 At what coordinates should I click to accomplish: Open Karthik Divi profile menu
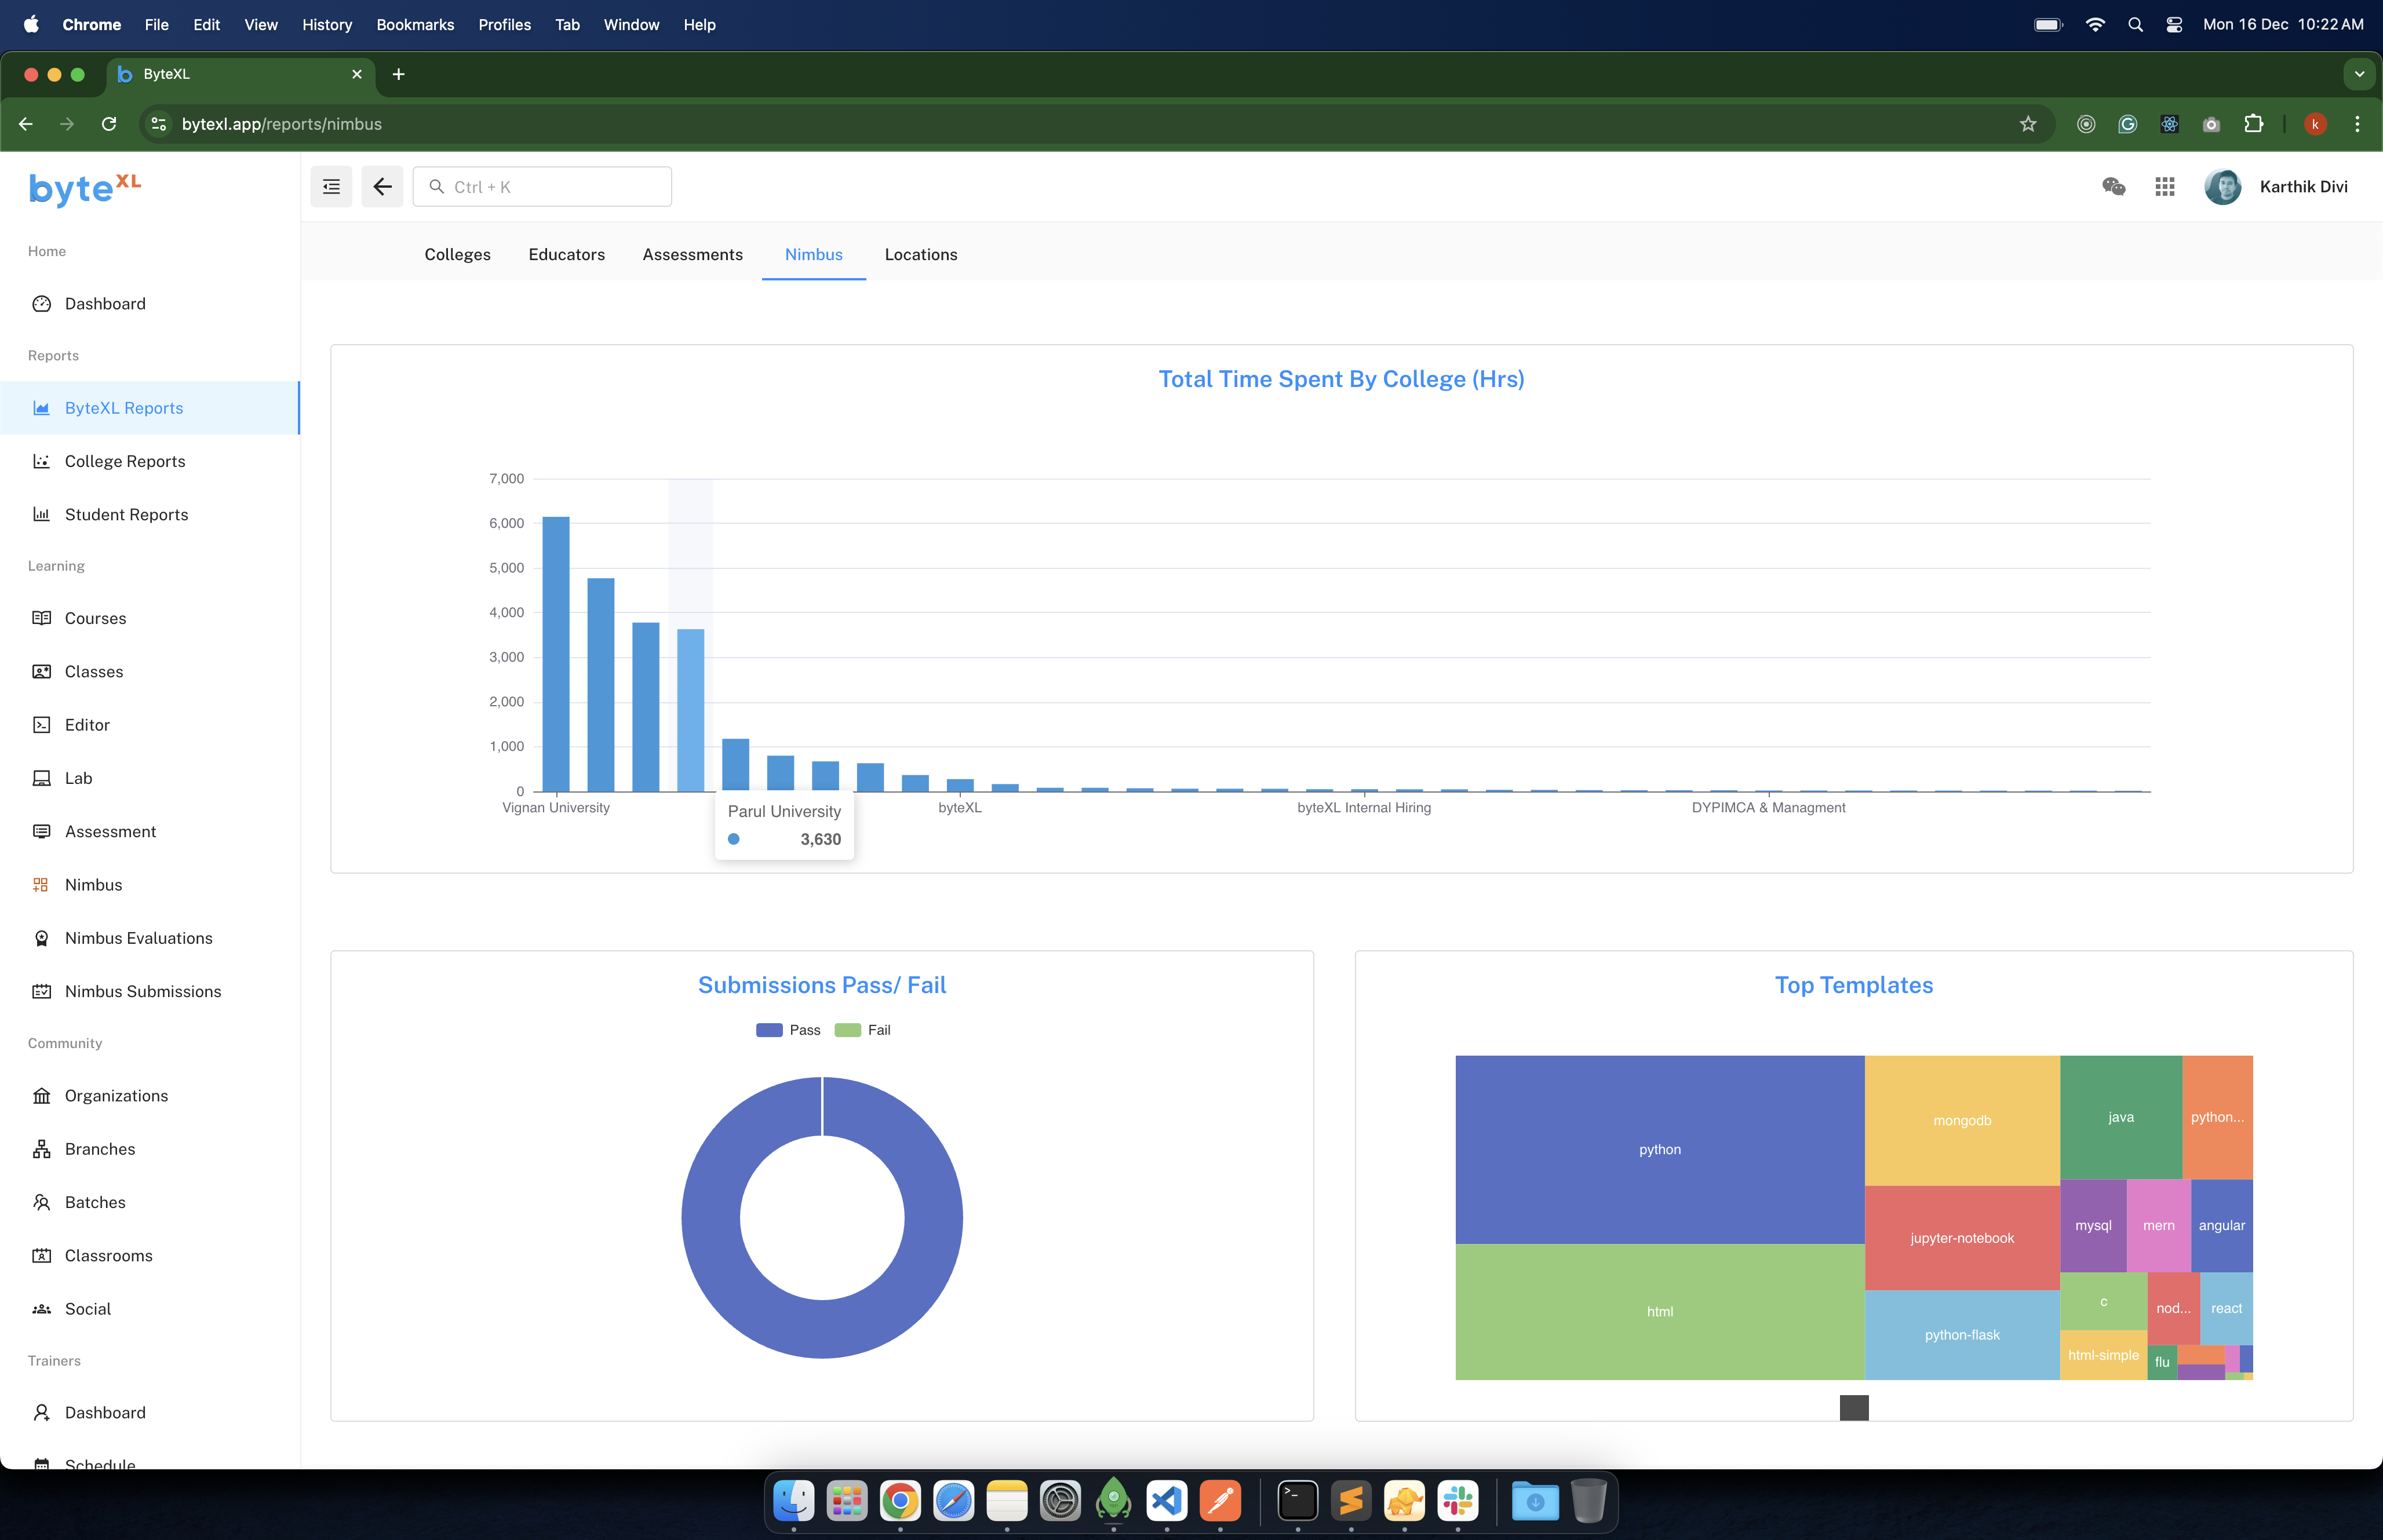tap(2277, 187)
